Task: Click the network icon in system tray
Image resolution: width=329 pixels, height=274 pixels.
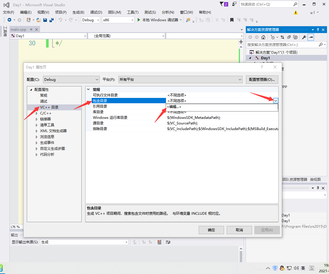Action: [x=289, y=268]
